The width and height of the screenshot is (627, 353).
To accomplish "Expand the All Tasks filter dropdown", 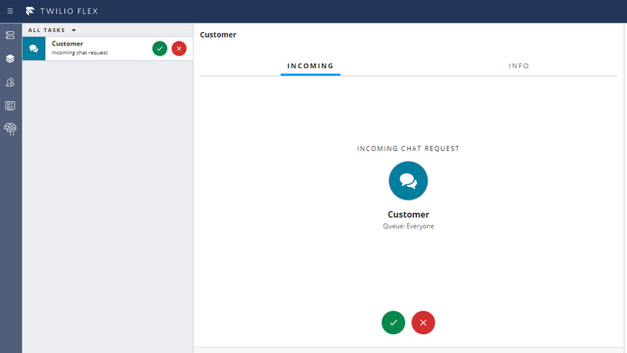I will (52, 30).
